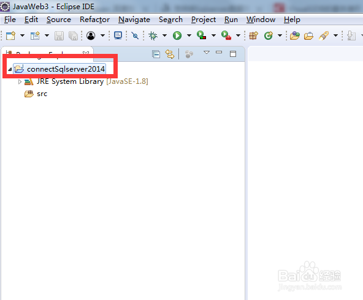The image size is (363, 300).
Task: Toggle Link with Editor icon
Action: [x=170, y=54]
